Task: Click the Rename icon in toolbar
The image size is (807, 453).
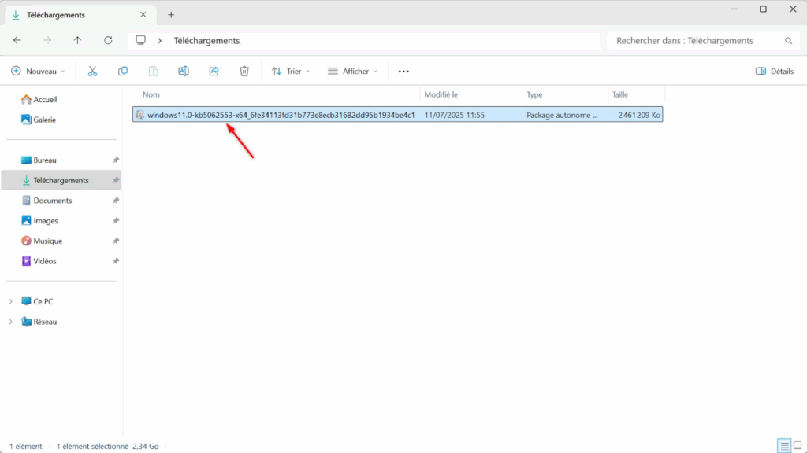Action: click(184, 72)
